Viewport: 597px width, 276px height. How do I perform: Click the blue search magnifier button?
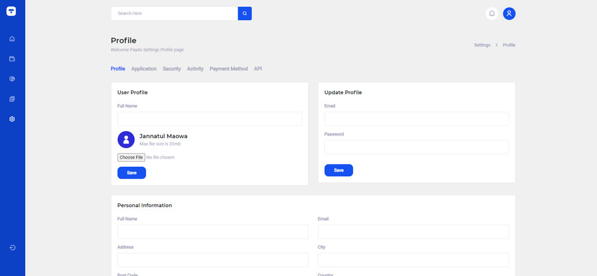pyautogui.click(x=245, y=13)
